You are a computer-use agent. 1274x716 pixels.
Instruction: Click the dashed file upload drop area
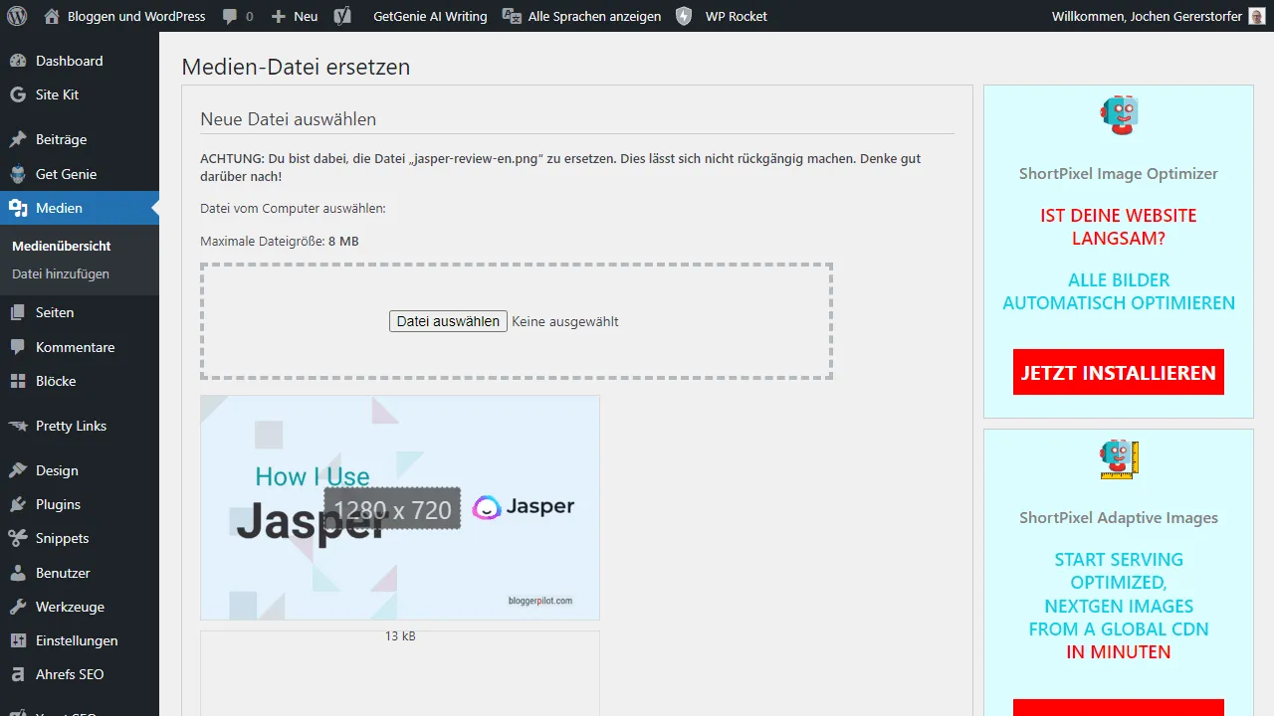[x=517, y=321]
